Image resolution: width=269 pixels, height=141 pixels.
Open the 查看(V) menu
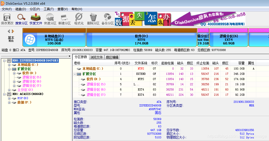(x=63, y=9)
